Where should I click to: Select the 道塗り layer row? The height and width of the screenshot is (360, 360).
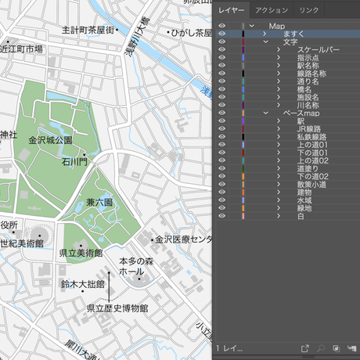[x=288, y=168]
